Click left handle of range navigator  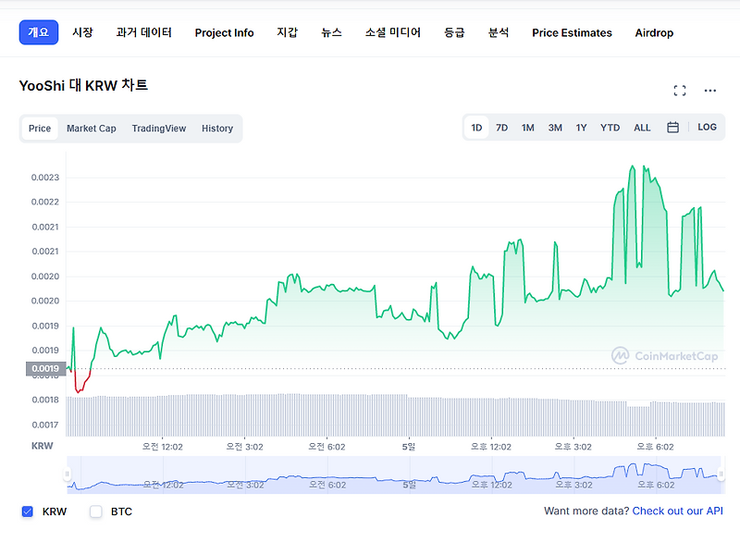(67, 474)
